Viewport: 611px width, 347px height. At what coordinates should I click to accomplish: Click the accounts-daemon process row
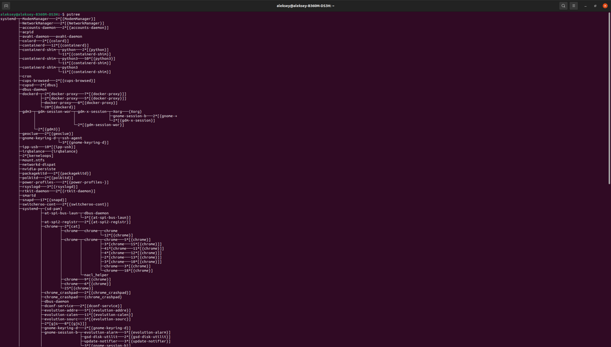[x=65, y=28]
